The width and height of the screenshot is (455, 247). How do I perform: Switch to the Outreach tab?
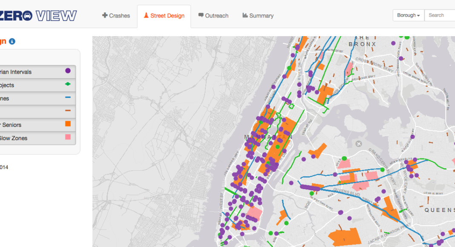click(213, 16)
